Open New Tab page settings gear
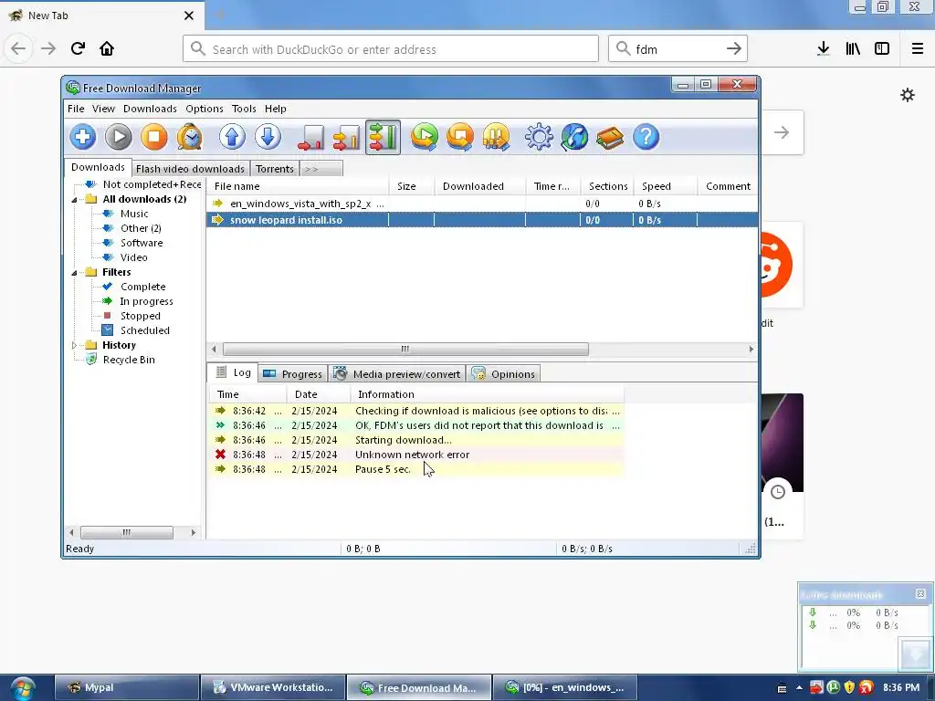Image resolution: width=935 pixels, height=701 pixels. [x=908, y=95]
